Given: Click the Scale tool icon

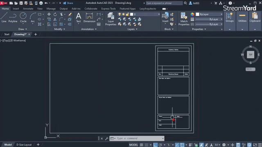Looking at the screenshot, I should click(55, 24).
